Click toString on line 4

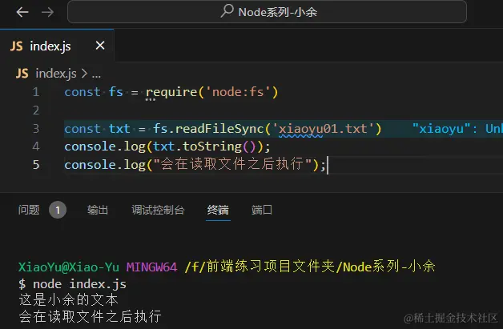tap(212, 146)
